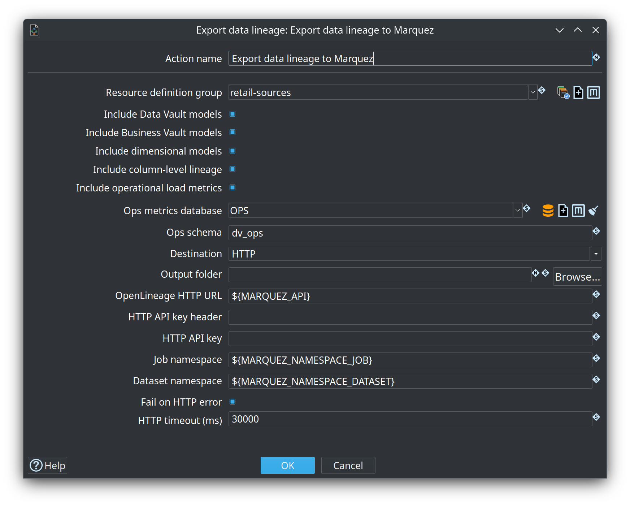
Task: Open metadata manager beside Ops metrics database
Action: tap(578, 211)
